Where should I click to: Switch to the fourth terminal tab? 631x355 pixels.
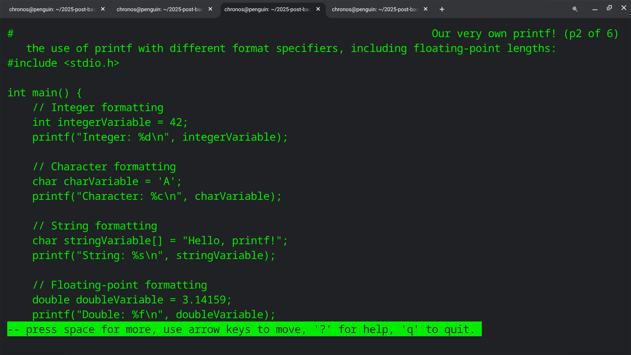pyautogui.click(x=375, y=9)
